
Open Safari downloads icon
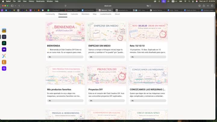[x=200, y=6]
